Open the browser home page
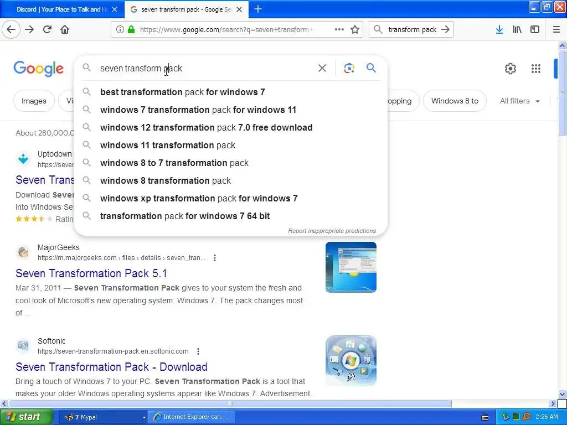This screenshot has width=567, height=425. click(65, 29)
